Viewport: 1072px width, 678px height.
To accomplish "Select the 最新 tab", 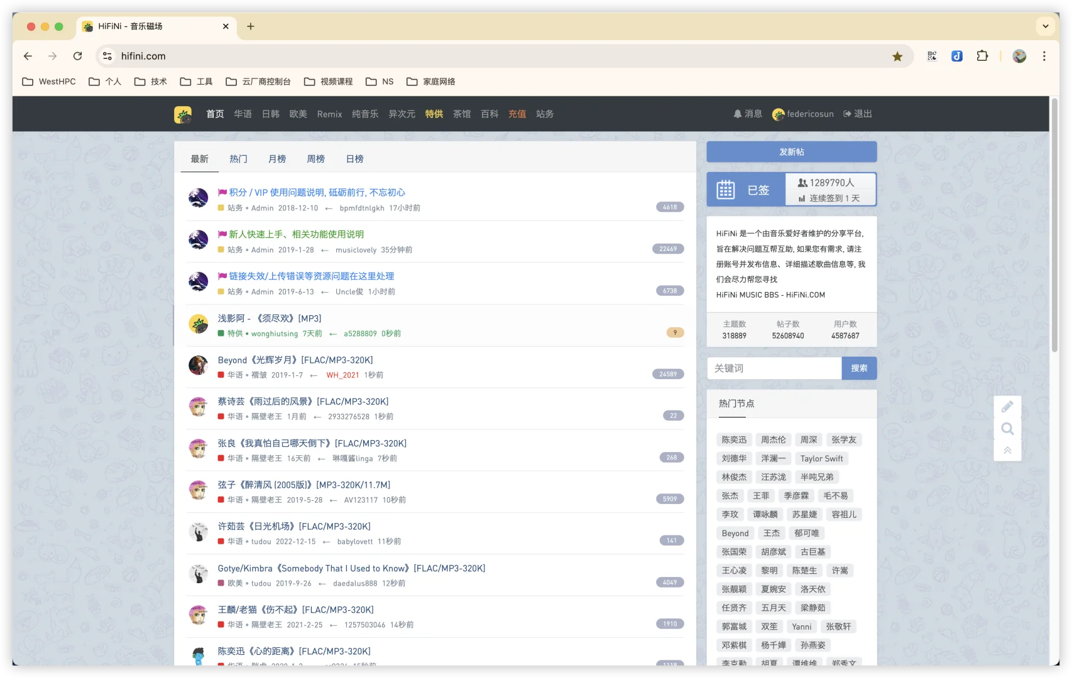I will pyautogui.click(x=200, y=159).
